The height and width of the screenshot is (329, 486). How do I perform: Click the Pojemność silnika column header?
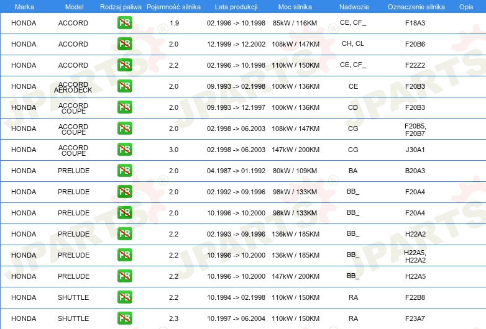[173, 7]
